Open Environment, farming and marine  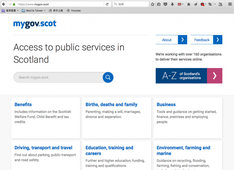[x=183, y=150]
